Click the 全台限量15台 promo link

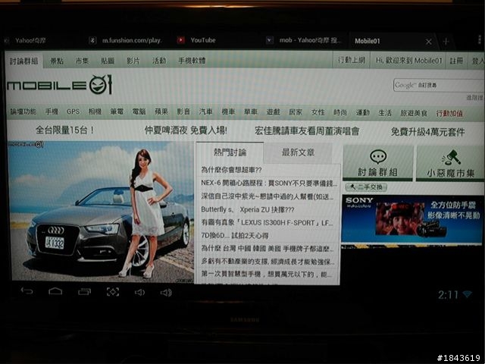point(65,130)
